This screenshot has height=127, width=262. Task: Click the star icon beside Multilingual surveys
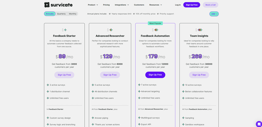tap(139, 118)
